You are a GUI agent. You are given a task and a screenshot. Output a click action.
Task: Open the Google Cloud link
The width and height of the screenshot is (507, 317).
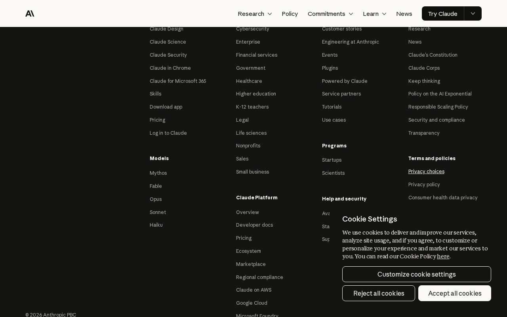click(x=252, y=303)
